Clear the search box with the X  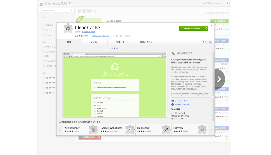pyautogui.click(x=71, y=10)
